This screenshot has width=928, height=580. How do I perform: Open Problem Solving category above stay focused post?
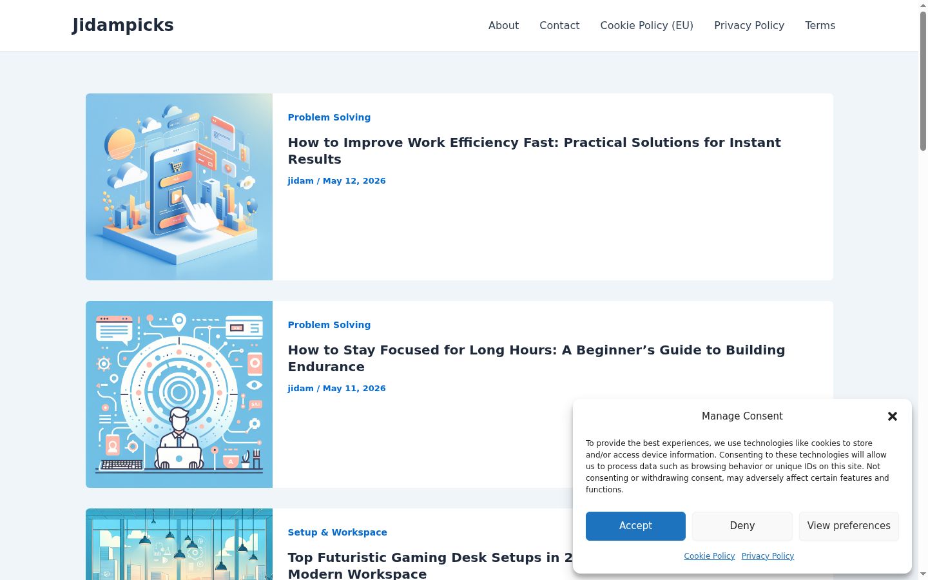[x=329, y=325]
